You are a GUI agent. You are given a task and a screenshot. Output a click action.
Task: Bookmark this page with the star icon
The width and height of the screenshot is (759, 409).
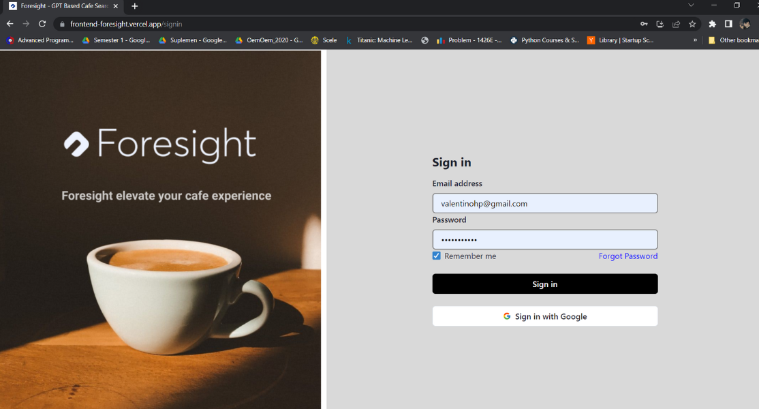coord(692,24)
